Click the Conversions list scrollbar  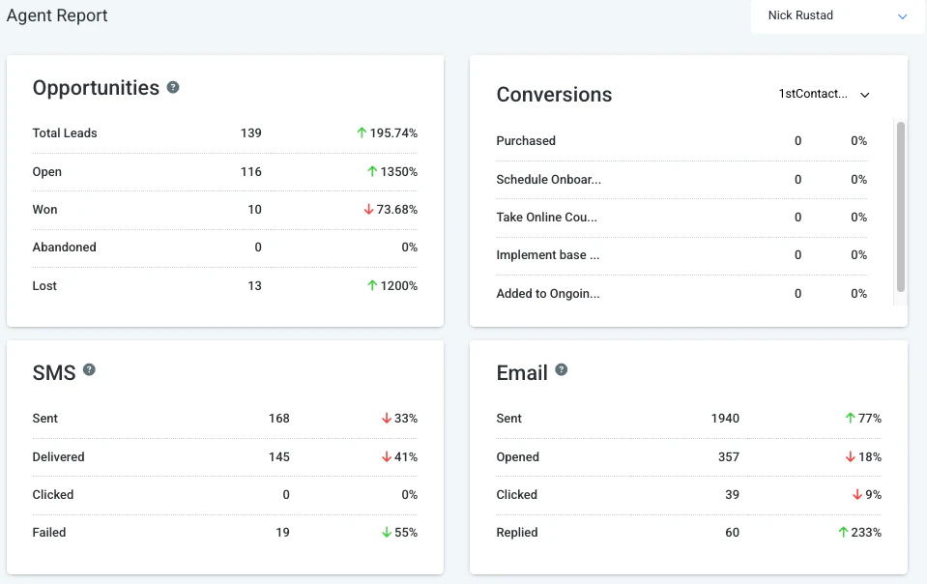click(x=900, y=207)
